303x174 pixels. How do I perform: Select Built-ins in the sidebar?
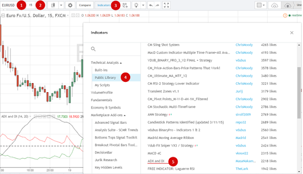[x=101, y=70]
